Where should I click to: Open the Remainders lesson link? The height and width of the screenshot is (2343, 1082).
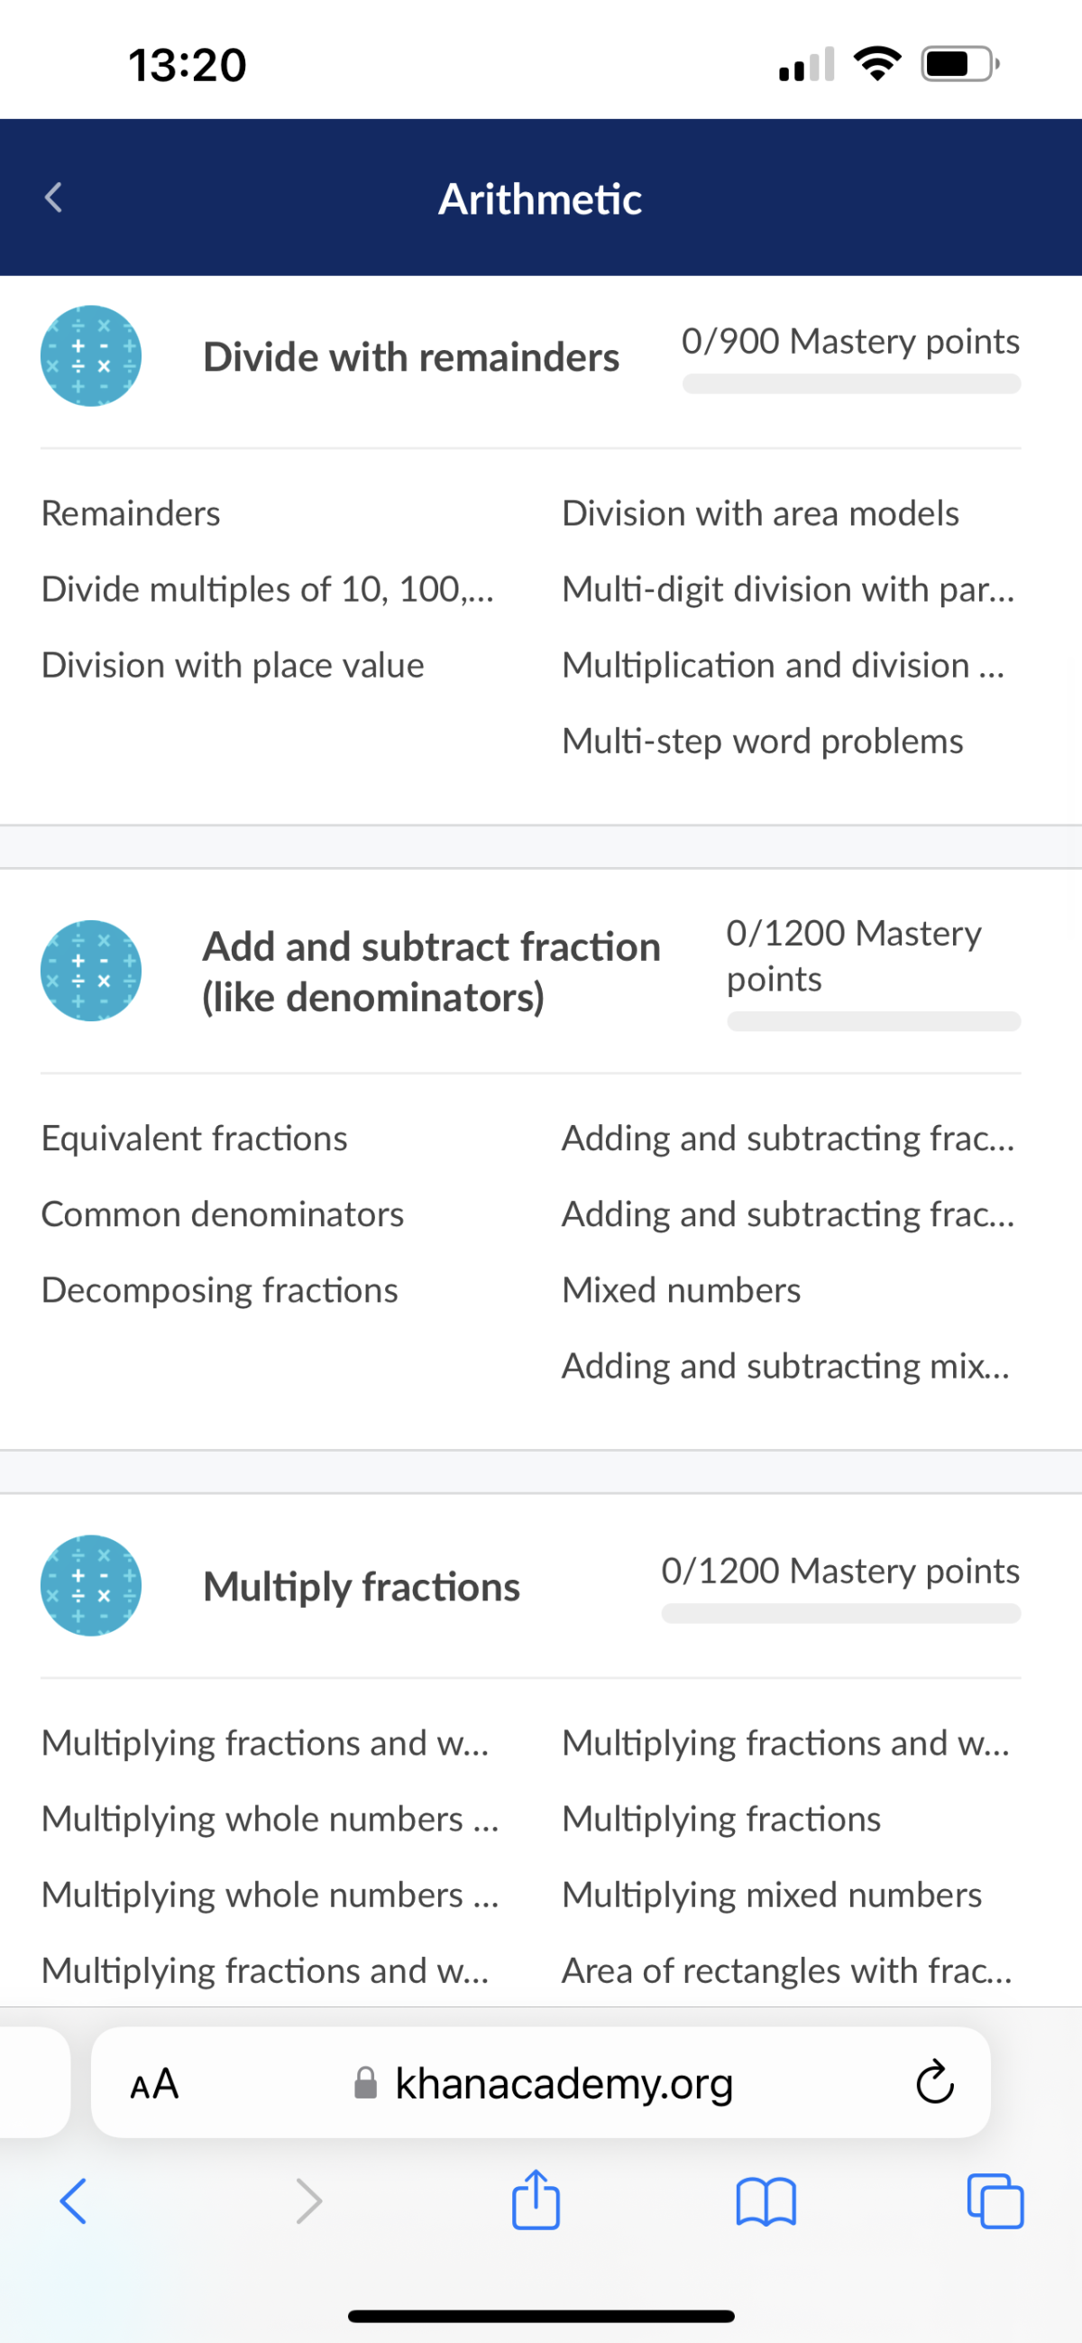click(x=131, y=513)
